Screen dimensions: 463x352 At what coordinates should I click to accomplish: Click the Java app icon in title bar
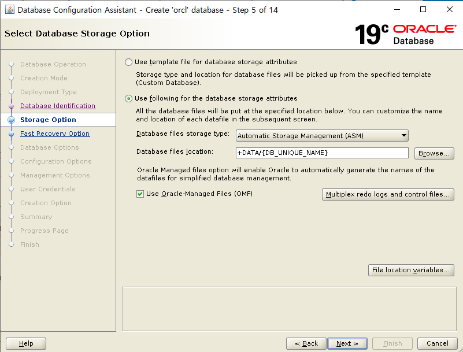pyautogui.click(x=9, y=10)
